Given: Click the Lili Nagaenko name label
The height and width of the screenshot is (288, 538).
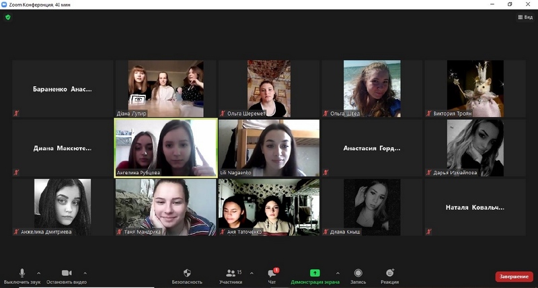Looking at the screenshot, I should [x=235, y=173].
